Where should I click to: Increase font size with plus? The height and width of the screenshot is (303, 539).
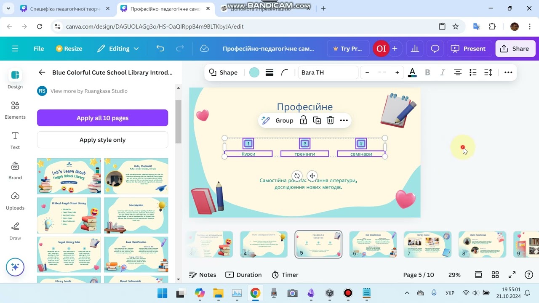tap(397, 72)
